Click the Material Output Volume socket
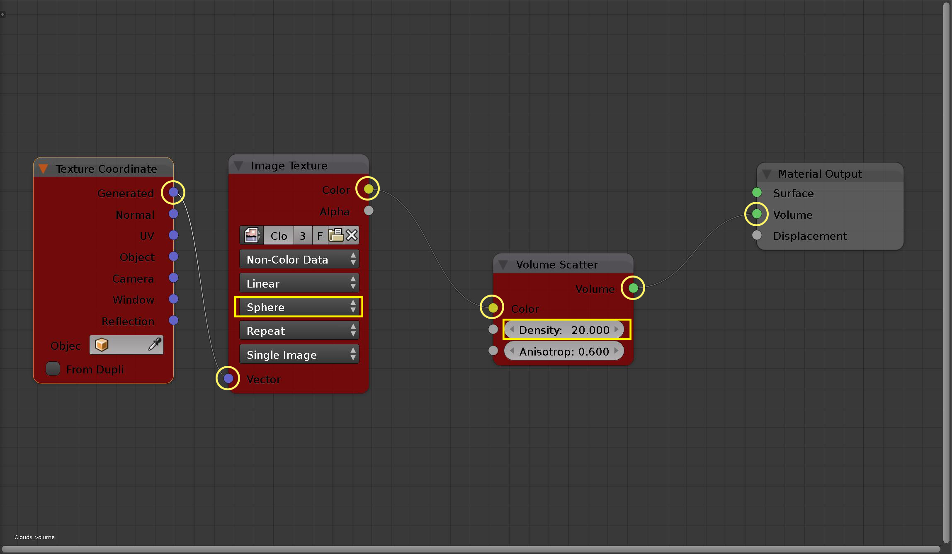Image resolution: width=952 pixels, height=554 pixels. tap(757, 214)
